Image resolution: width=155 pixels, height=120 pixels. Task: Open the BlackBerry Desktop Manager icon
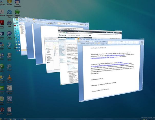pyautogui.click(x=2, y=36)
